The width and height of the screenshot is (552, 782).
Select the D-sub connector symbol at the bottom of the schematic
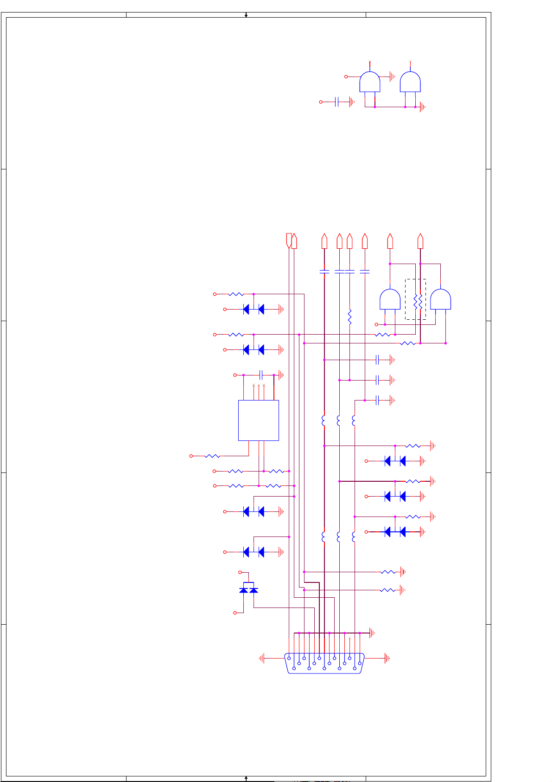324,663
